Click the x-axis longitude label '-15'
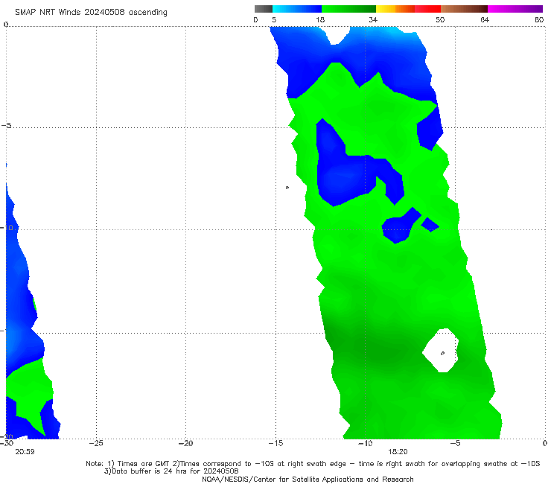This screenshot has height=484, width=551. pyautogui.click(x=275, y=444)
